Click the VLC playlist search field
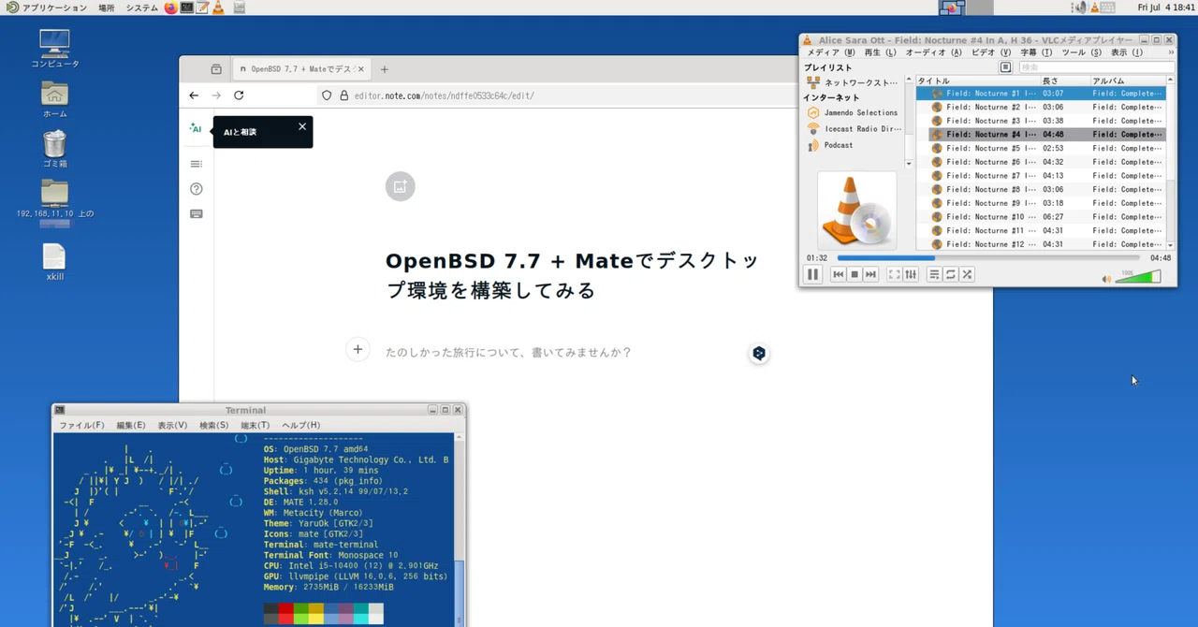Image resolution: width=1198 pixels, height=627 pixels. (x=1095, y=67)
